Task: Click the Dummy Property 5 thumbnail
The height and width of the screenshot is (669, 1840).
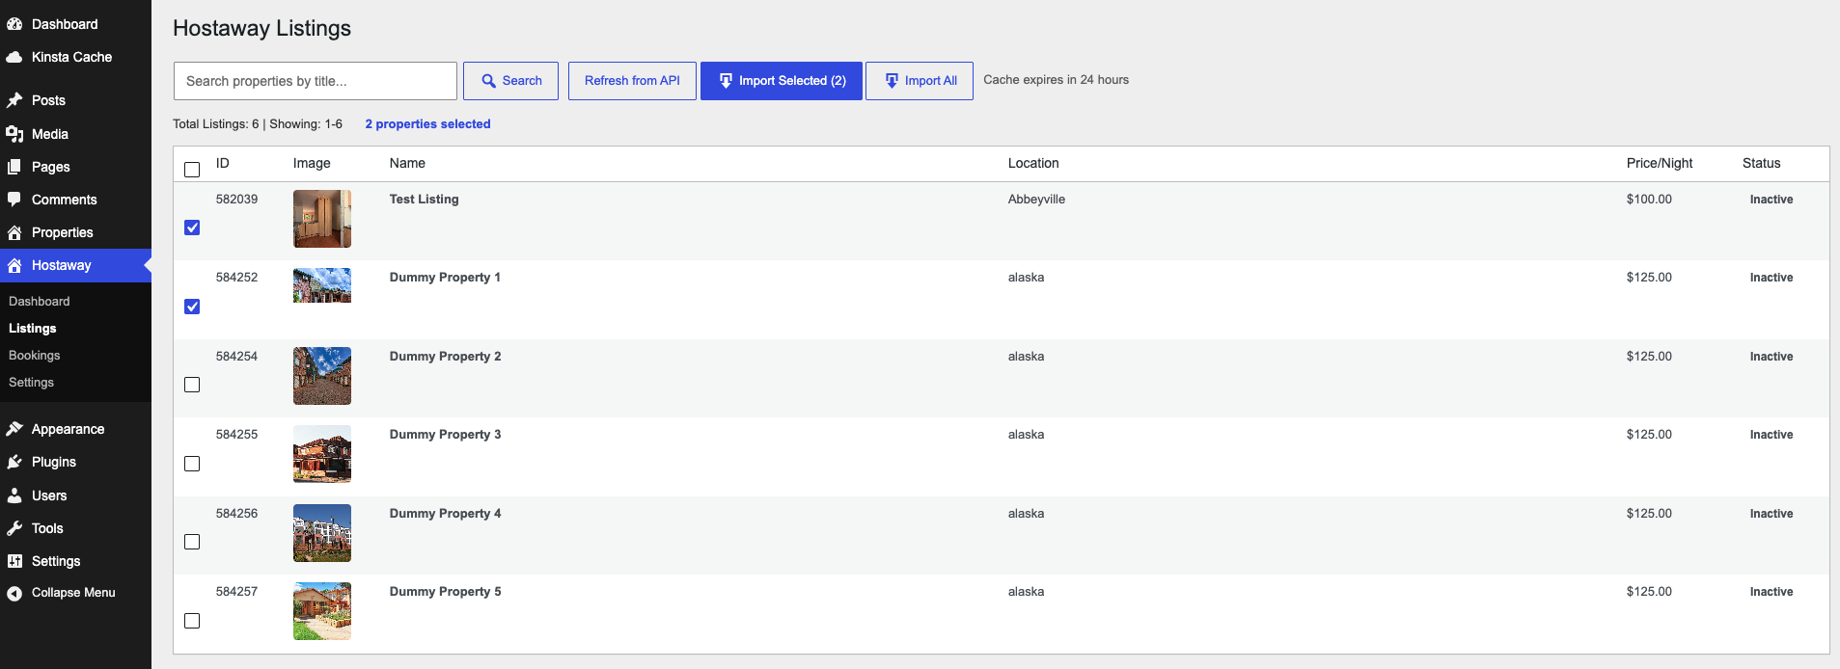Action: pyautogui.click(x=322, y=611)
